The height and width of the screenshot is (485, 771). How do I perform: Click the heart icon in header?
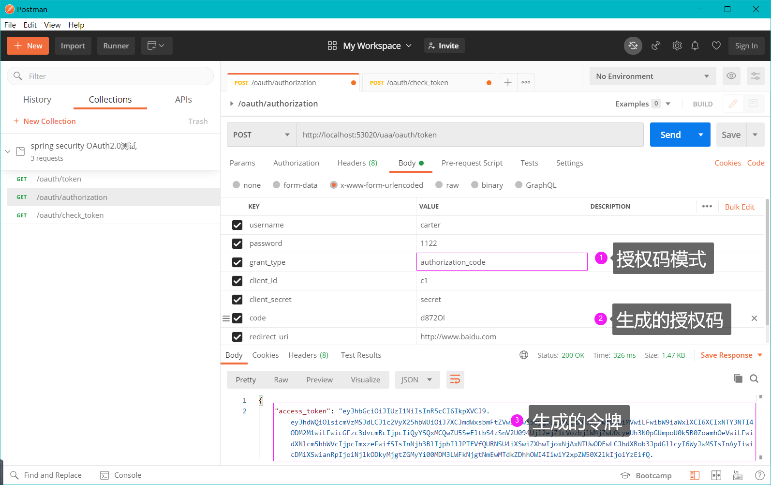(x=716, y=45)
